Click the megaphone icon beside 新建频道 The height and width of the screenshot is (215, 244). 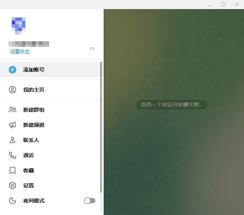coord(12,125)
